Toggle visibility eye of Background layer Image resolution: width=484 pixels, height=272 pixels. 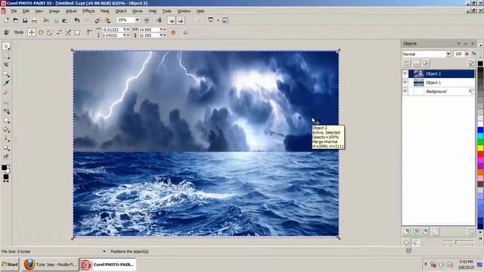point(405,91)
